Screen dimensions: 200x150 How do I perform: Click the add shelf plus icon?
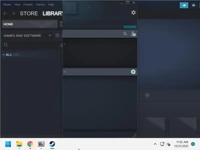point(147,95)
